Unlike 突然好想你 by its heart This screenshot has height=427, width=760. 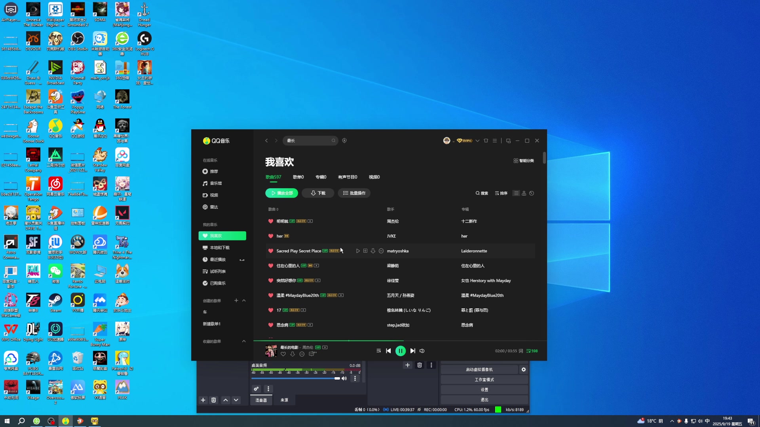[271, 281]
